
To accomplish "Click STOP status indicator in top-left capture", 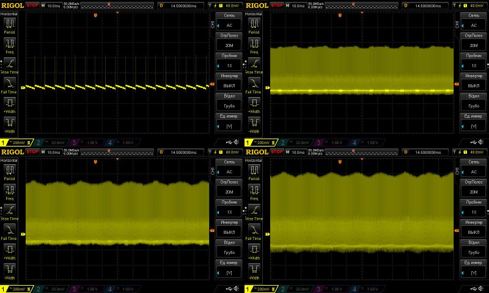I will coord(32,5).
